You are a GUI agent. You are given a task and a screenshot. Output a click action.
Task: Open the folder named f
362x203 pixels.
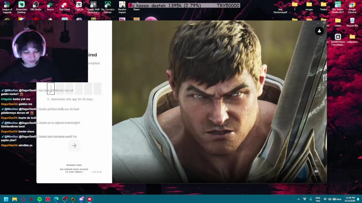(295, 6)
